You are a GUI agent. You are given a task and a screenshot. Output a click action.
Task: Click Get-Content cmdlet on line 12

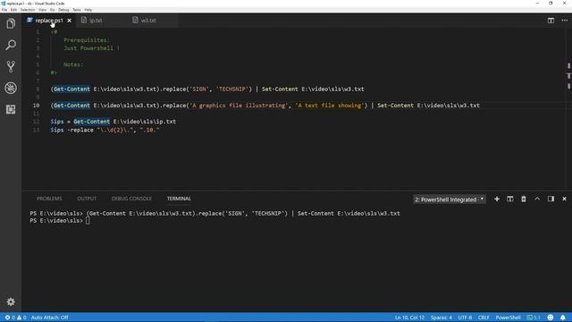click(x=91, y=122)
